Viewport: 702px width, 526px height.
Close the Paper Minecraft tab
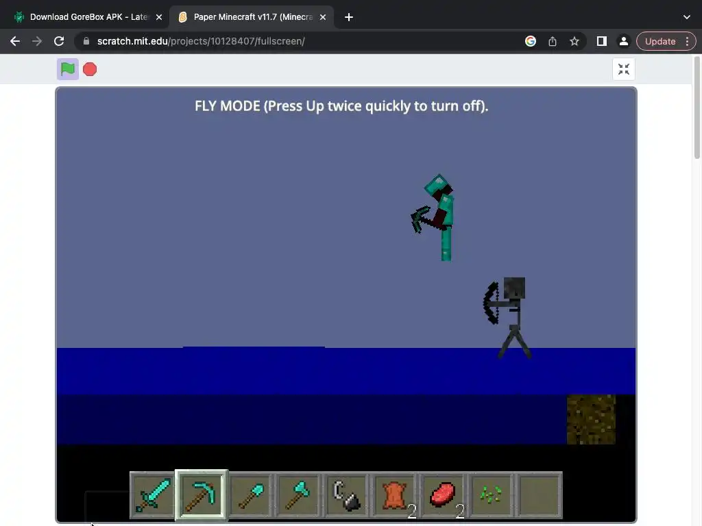[323, 17]
